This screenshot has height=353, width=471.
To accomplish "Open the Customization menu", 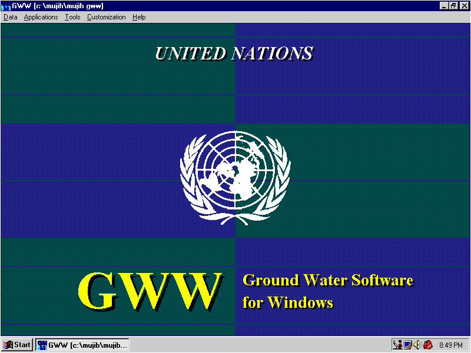I will 107,17.
